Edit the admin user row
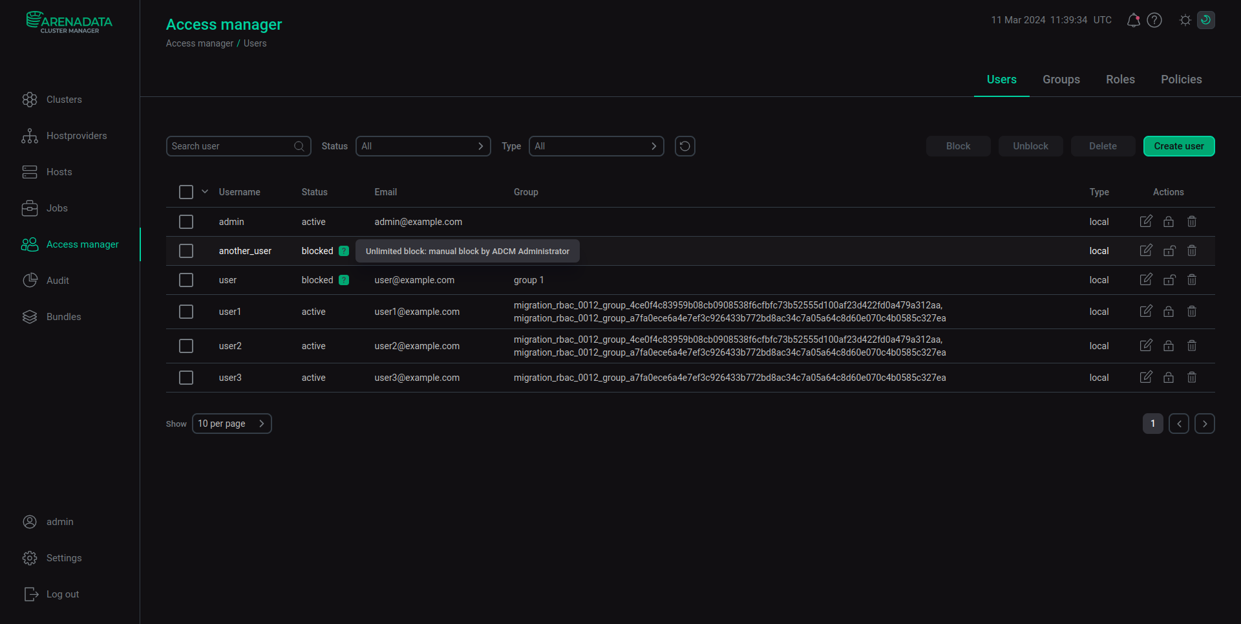This screenshot has width=1241, height=624. [1145, 221]
